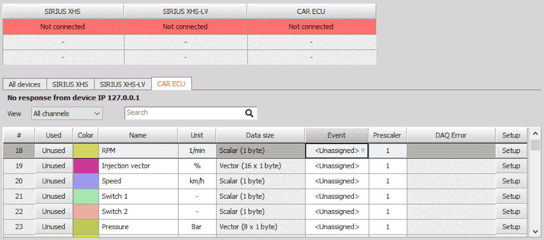
Task: Click the SIRIUS XHS device header
Action: tap(63, 12)
